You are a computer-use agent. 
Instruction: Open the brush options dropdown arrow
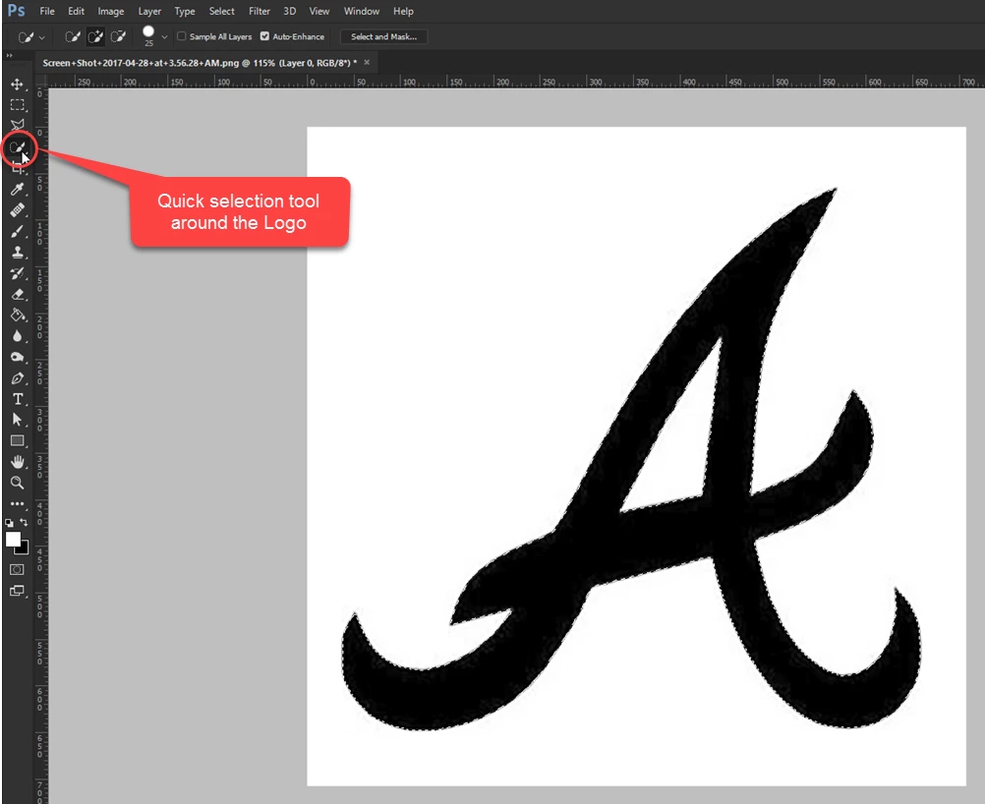point(164,37)
